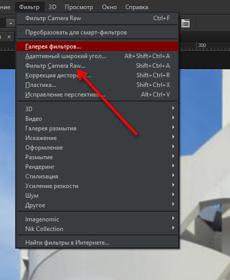This screenshot has width=230, height=280.
Task: Open the Фильтр menu
Action: (29, 7)
